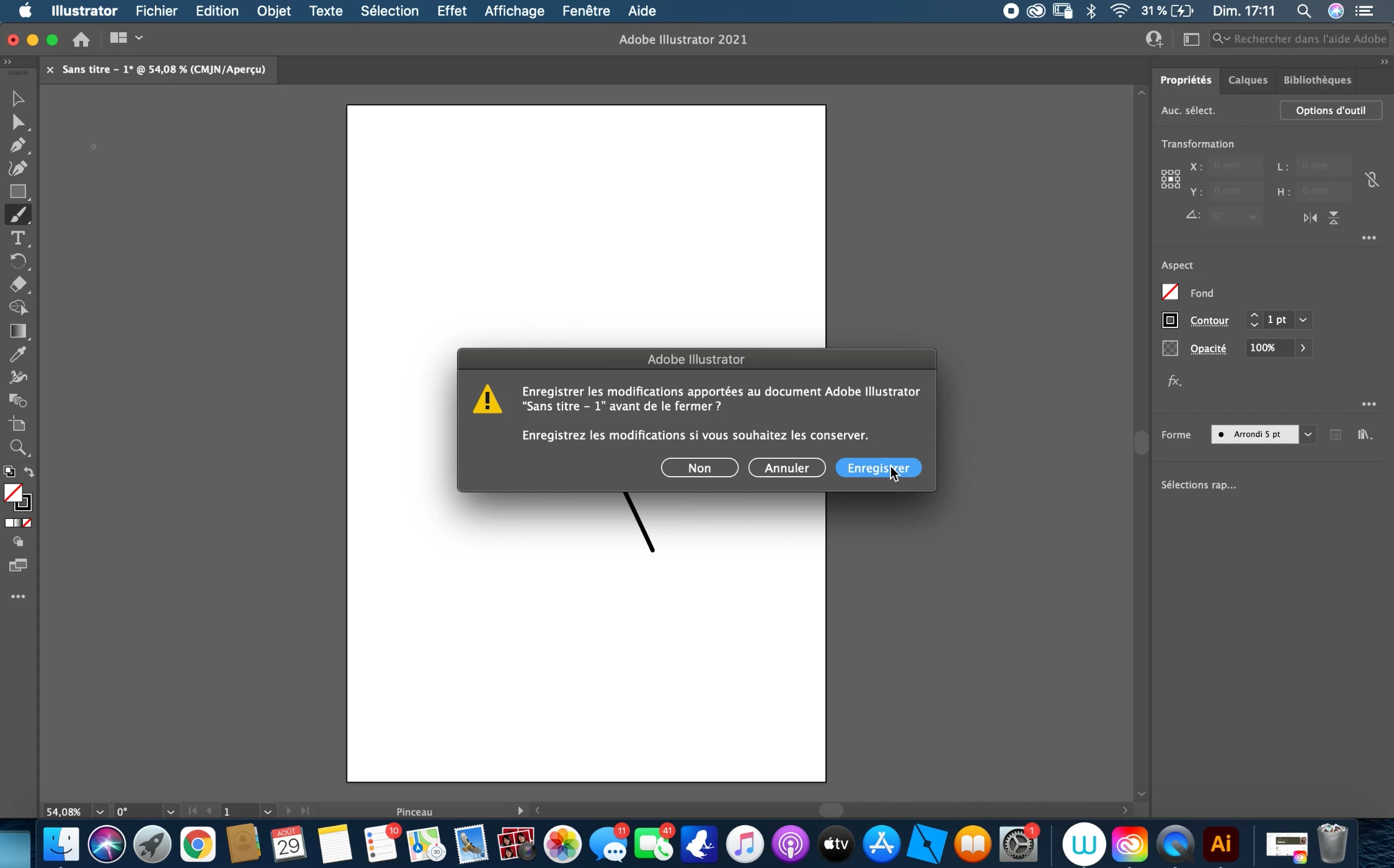This screenshot has width=1394, height=868.
Task: Swap fill and stroke colors
Action: pos(29,472)
